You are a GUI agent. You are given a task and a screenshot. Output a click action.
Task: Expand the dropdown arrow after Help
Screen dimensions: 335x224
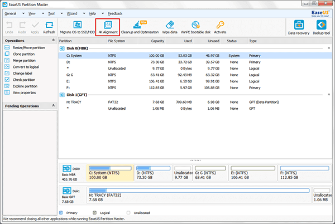[x=103, y=13]
